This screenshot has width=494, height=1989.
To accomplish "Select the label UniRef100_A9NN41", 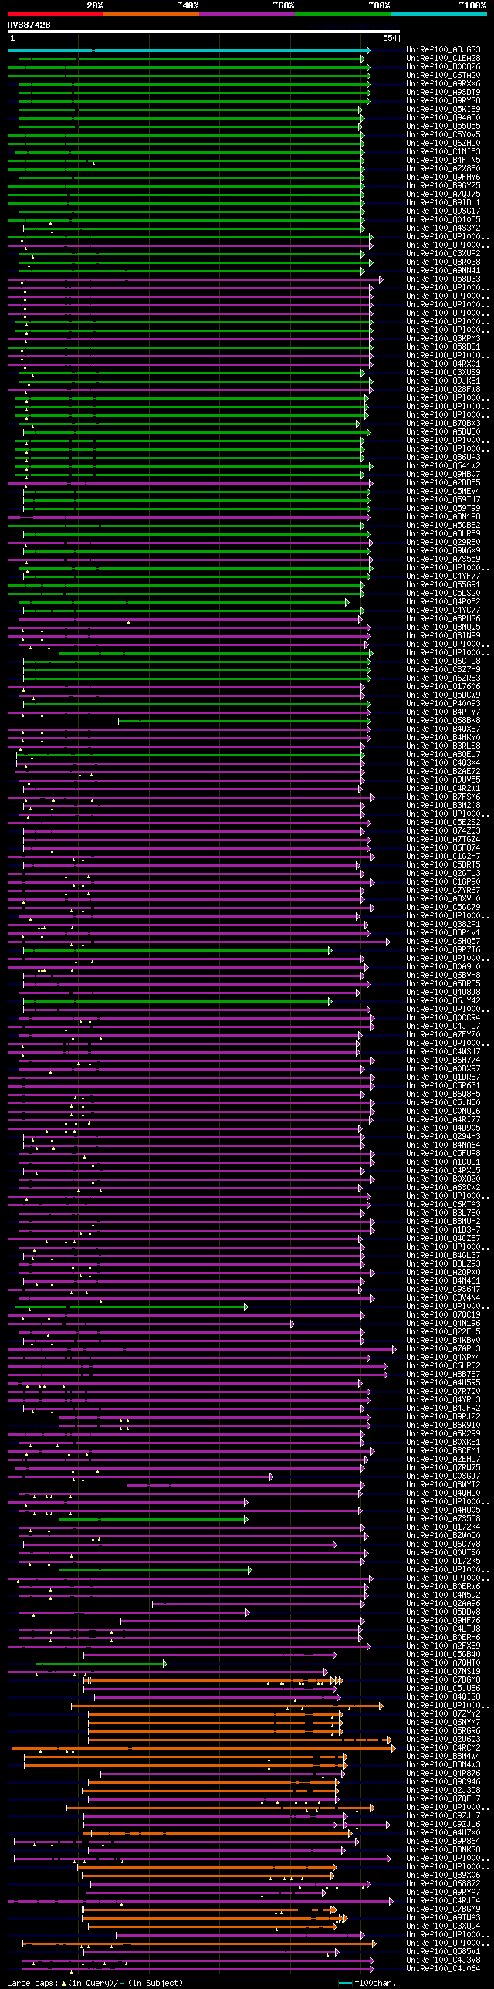I will tap(443, 271).
